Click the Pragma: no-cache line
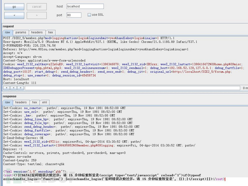 [x=17, y=157]
